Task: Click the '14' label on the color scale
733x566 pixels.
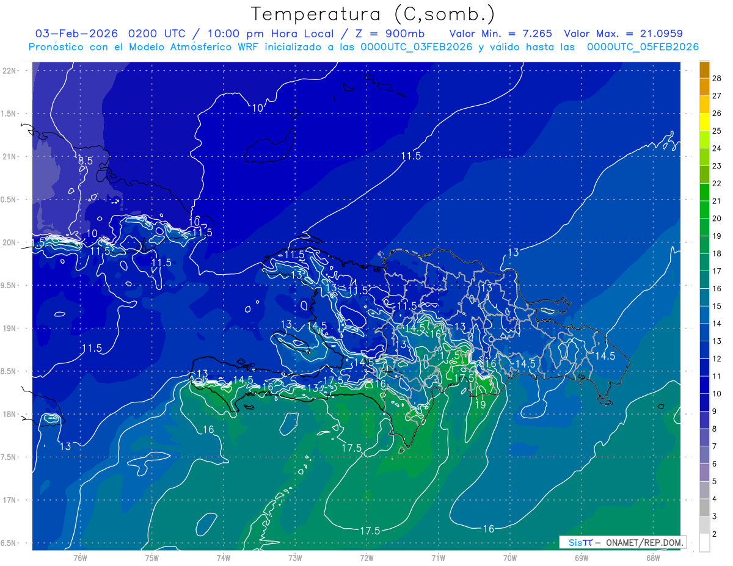Action: (x=717, y=324)
